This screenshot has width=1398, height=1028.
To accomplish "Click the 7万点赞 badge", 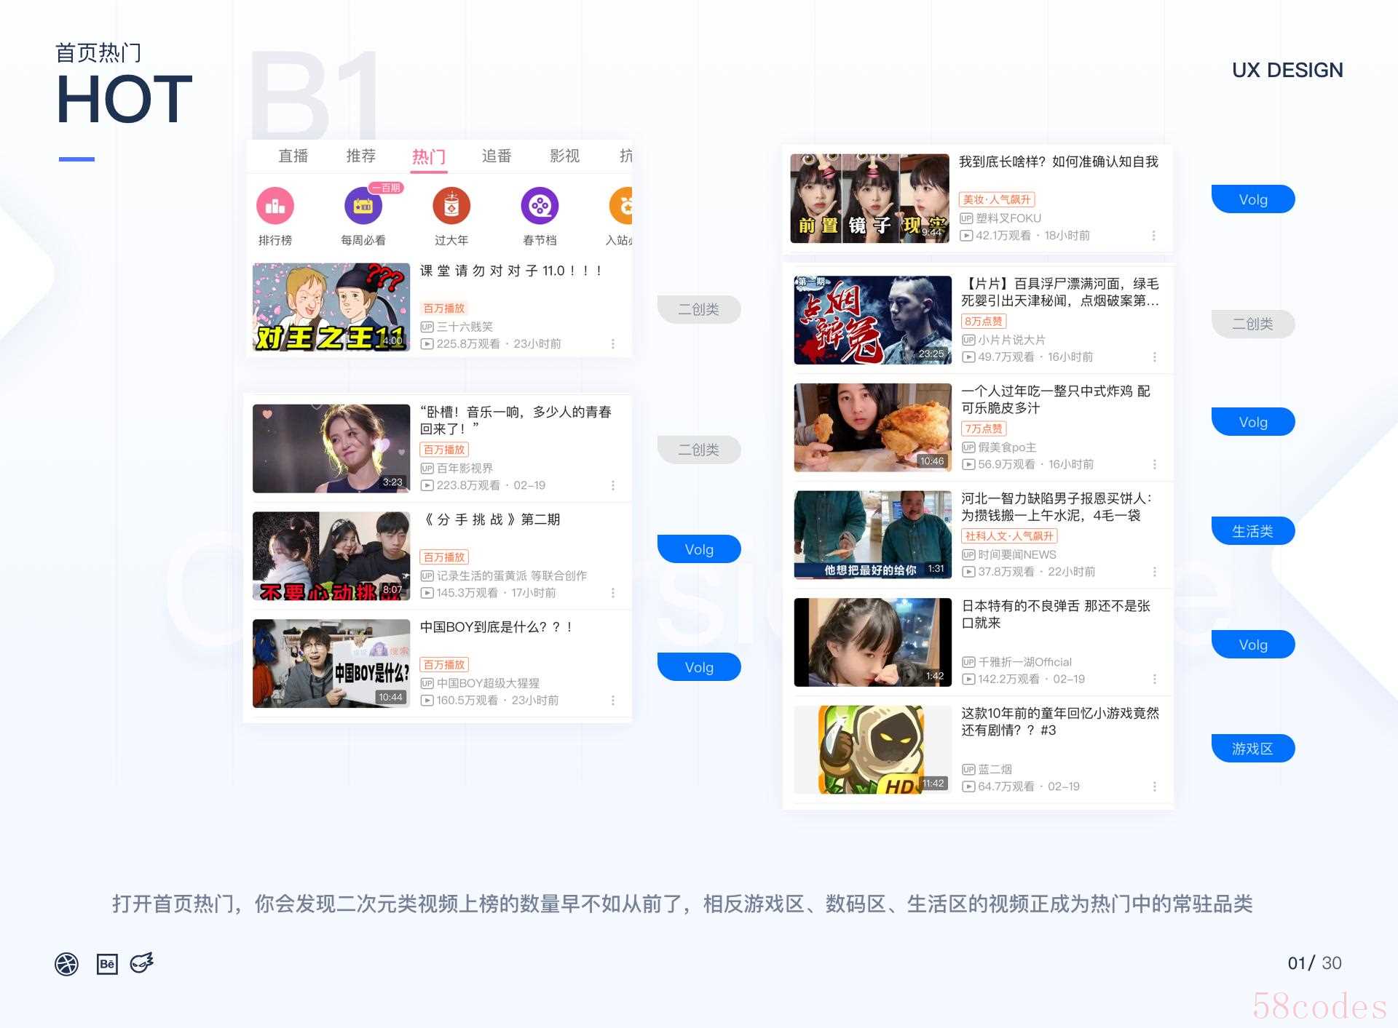I will pyautogui.click(x=984, y=429).
